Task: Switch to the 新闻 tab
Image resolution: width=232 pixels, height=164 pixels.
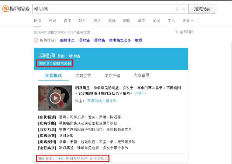Action: pos(52,21)
